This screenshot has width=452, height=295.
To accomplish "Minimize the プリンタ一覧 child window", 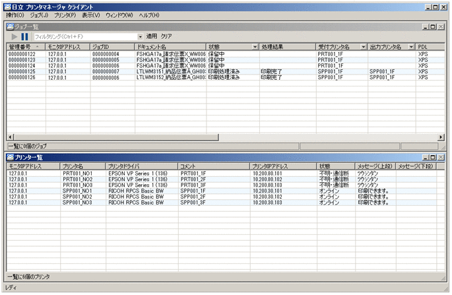I will pyautogui.click(x=426, y=158).
